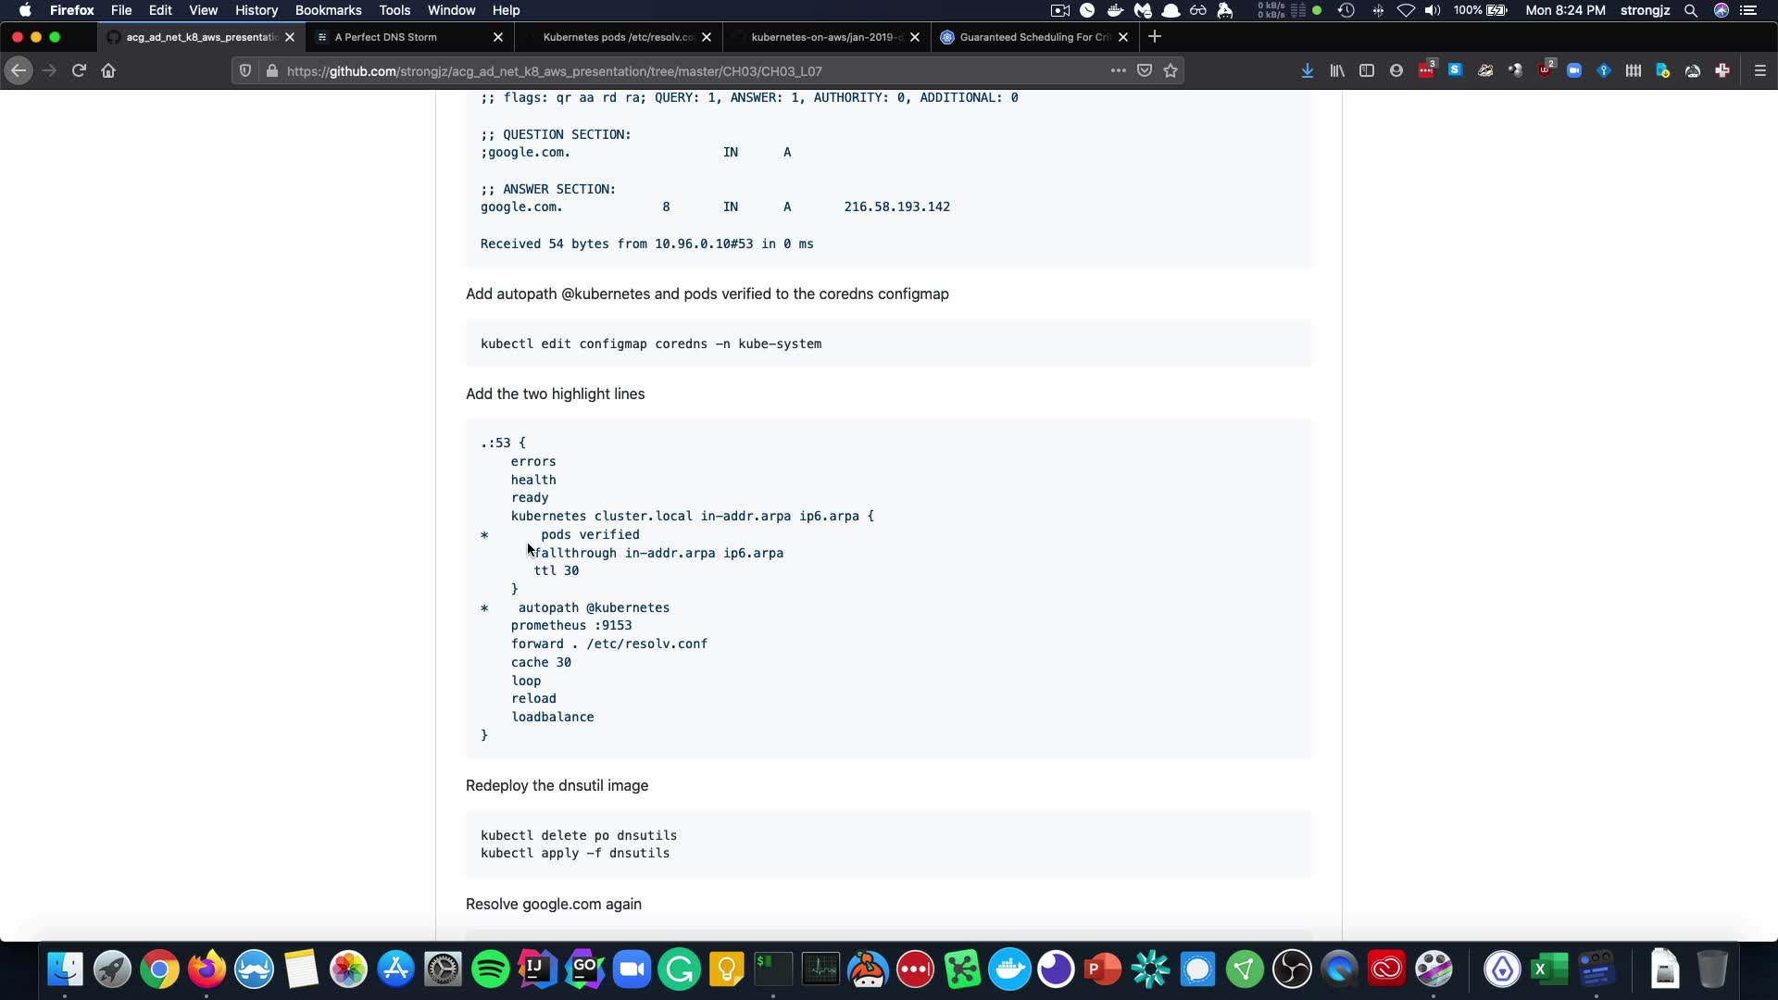Show Firefox library bookmarks icon
Image resolution: width=1778 pixels, height=1000 pixels.
pos(1336,70)
